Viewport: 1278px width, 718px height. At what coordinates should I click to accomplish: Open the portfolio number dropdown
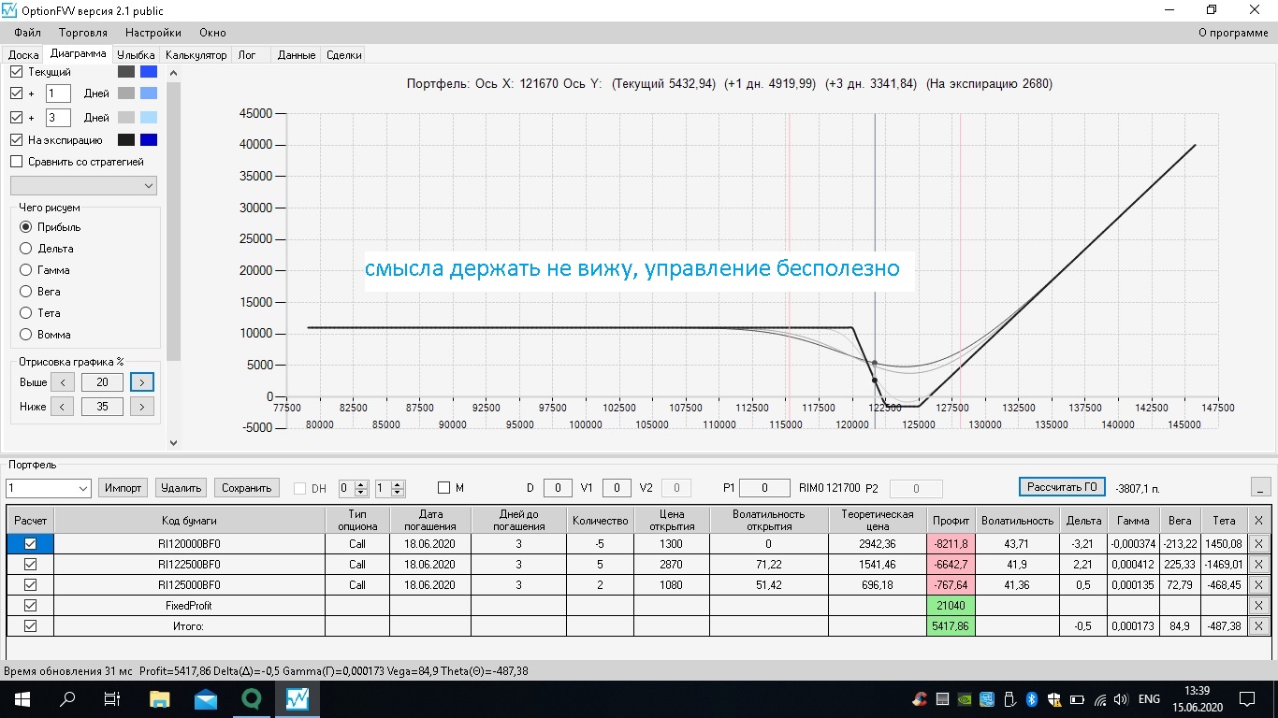(49, 488)
